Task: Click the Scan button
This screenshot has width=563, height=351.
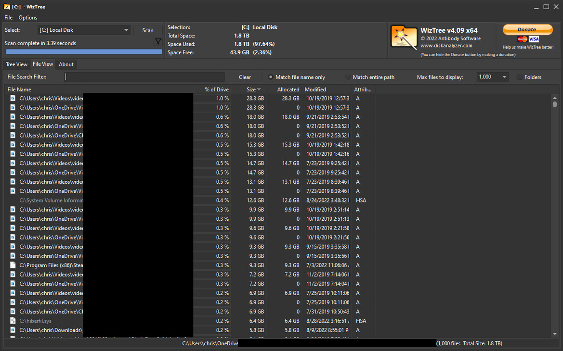Action: point(147,30)
